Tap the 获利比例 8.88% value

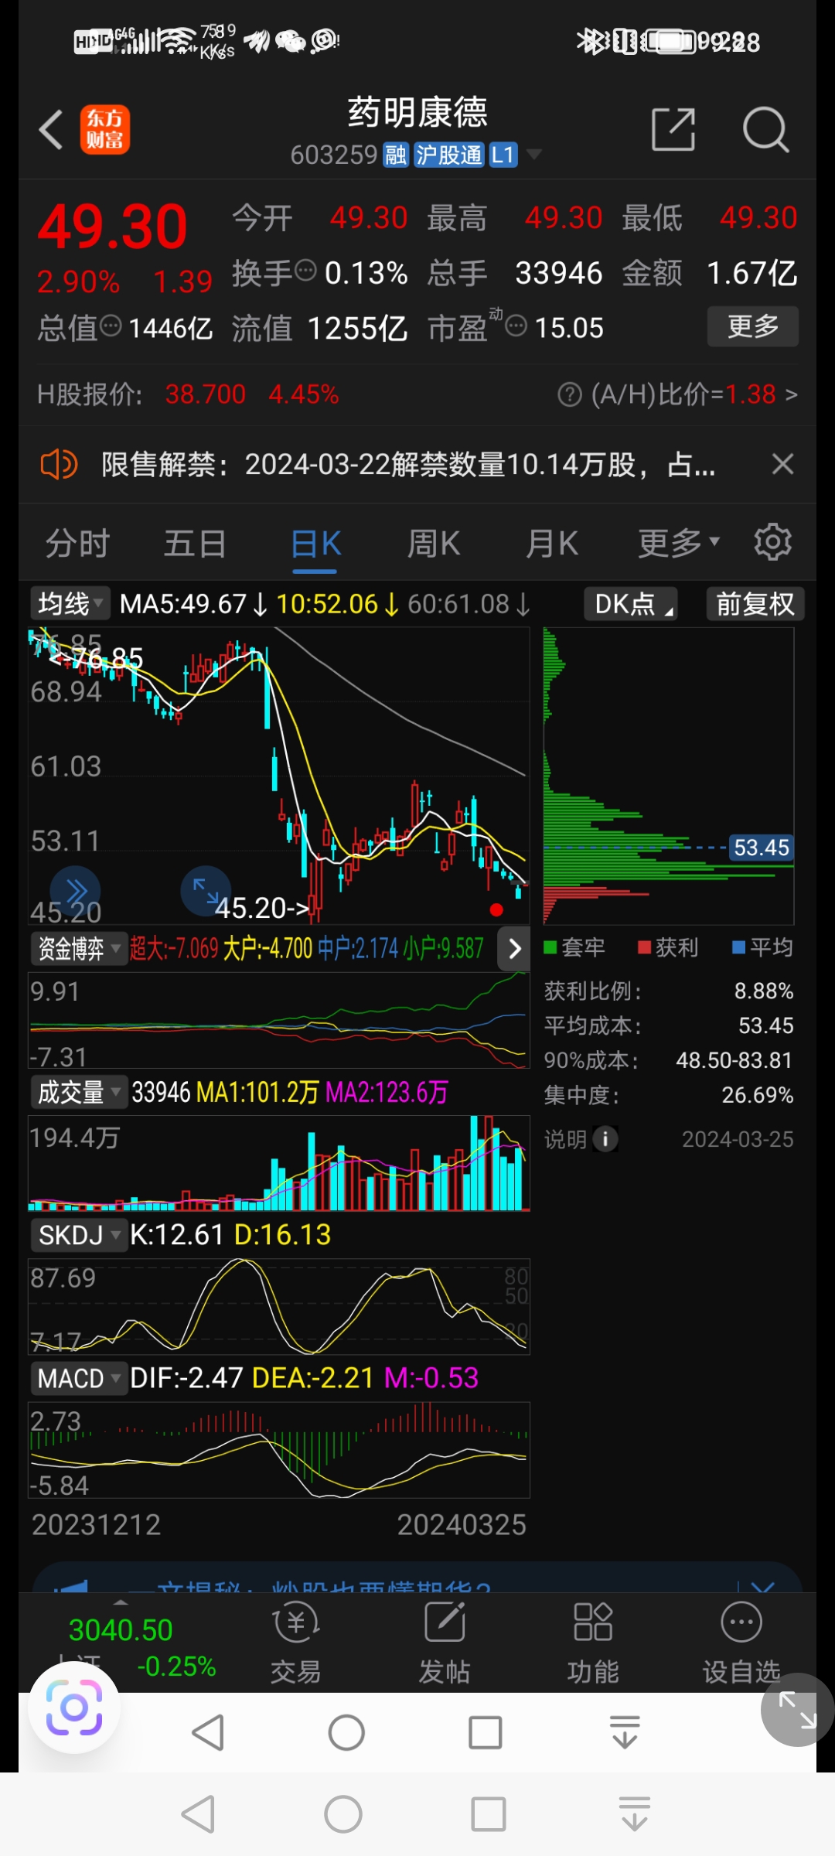coord(764,991)
